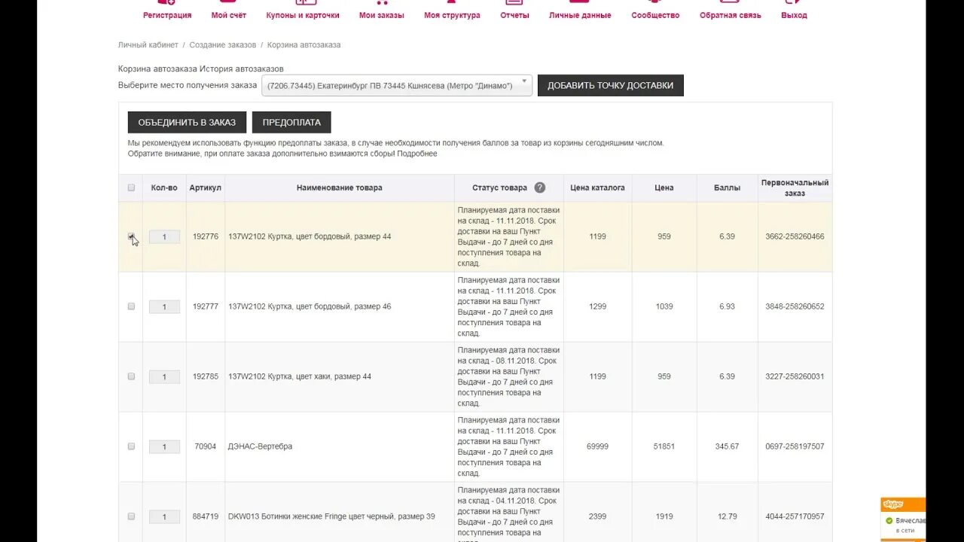Click the Наименование товара column header

click(x=340, y=187)
